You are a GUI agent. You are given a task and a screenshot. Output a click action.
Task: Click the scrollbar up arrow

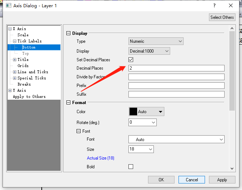point(232,28)
